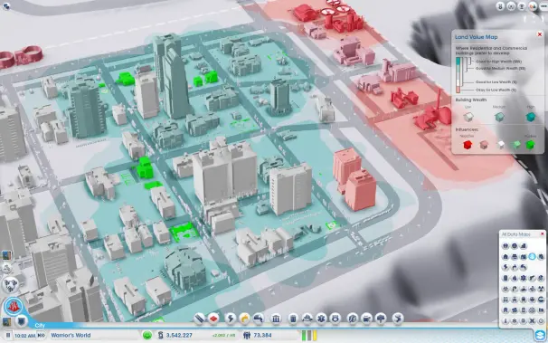Click the Warrior's World city name
The height and width of the screenshot is (343, 548).
pyautogui.click(x=71, y=336)
